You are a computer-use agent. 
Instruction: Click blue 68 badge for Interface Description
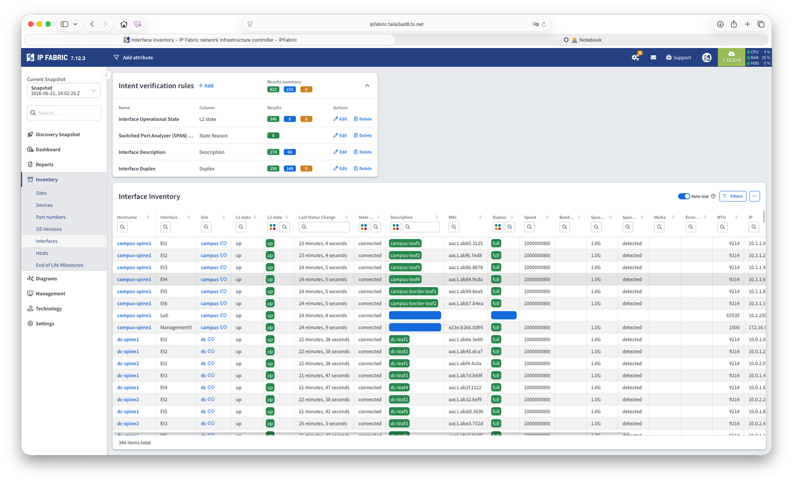coord(290,152)
